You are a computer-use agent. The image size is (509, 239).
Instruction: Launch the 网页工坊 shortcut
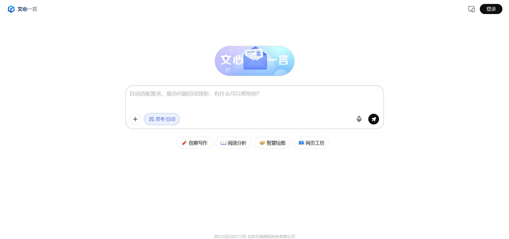click(311, 143)
